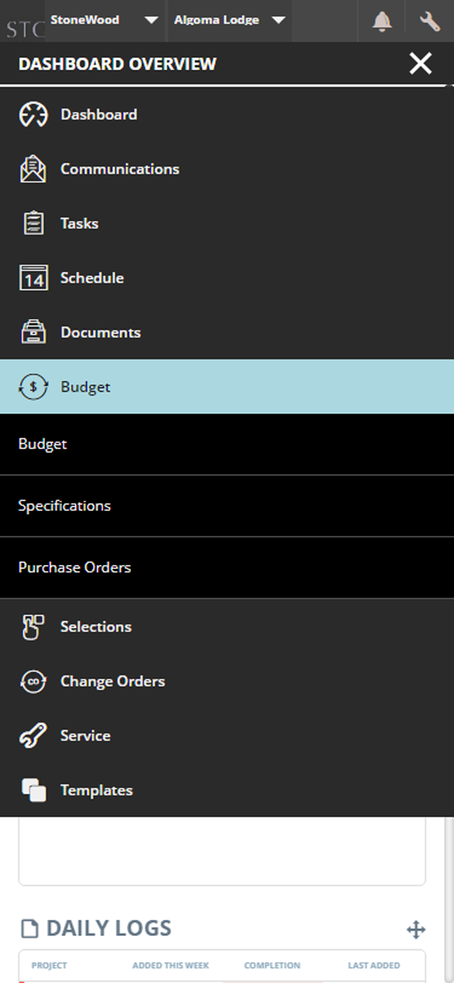
Task: Open the Specifications submenu item
Action: tap(227, 506)
